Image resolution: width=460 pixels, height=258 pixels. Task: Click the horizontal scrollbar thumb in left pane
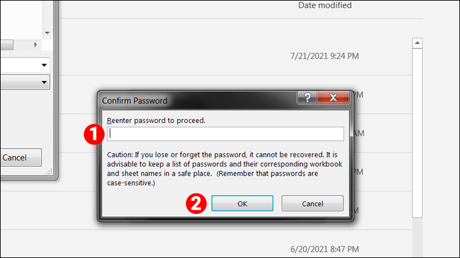pyautogui.click(x=7, y=45)
